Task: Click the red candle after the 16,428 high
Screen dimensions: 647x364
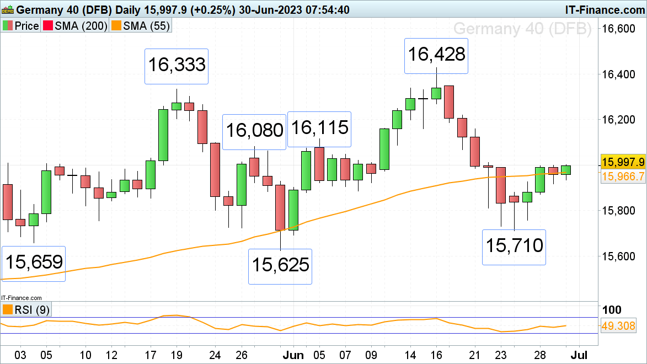Action: point(449,102)
